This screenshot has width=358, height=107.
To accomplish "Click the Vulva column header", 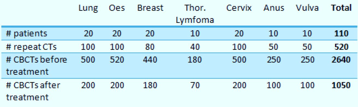I will (307, 8).
